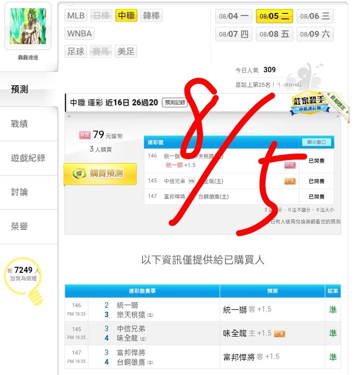Click the lightbulb follow icon
Image resolution: width=359 pixels, height=375 pixels.
[x=23, y=280]
